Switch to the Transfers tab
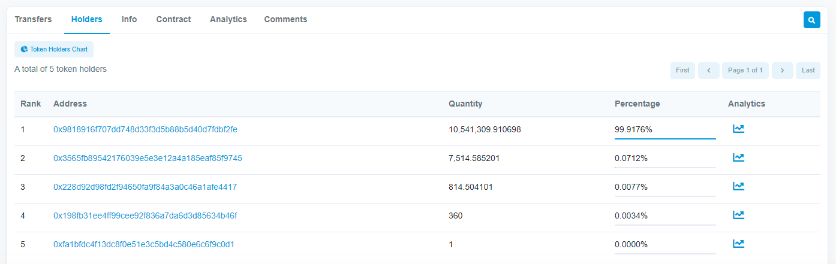This screenshot has height=264, width=836. 33,19
